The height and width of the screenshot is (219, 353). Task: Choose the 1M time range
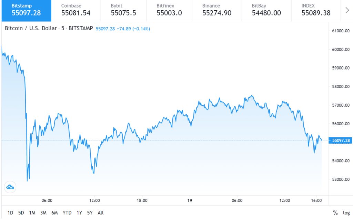tap(32, 213)
